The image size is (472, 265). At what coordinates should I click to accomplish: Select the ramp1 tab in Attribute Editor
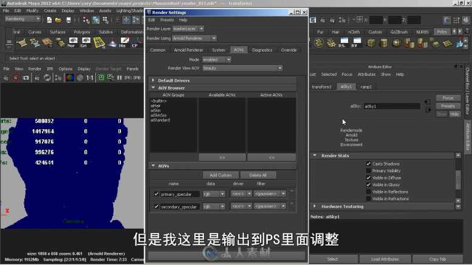click(366, 87)
